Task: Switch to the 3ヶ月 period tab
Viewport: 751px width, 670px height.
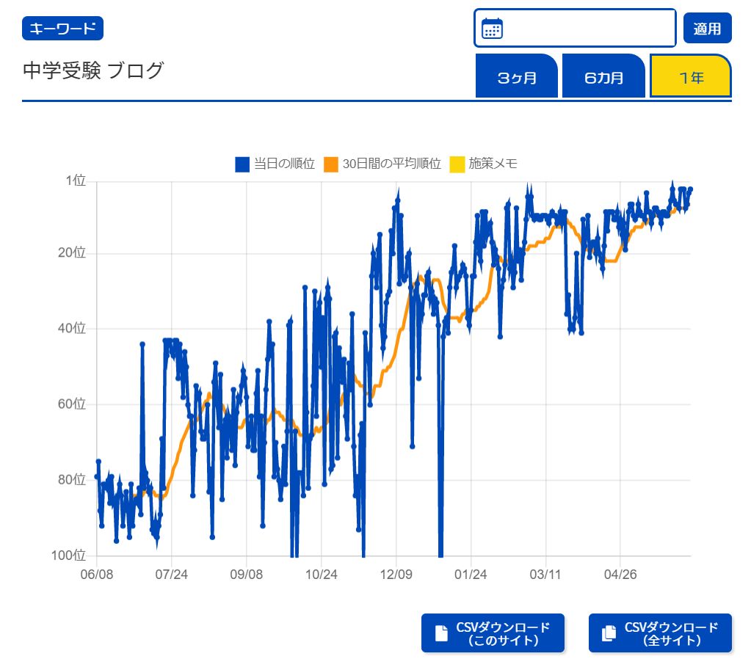Action: [x=517, y=77]
